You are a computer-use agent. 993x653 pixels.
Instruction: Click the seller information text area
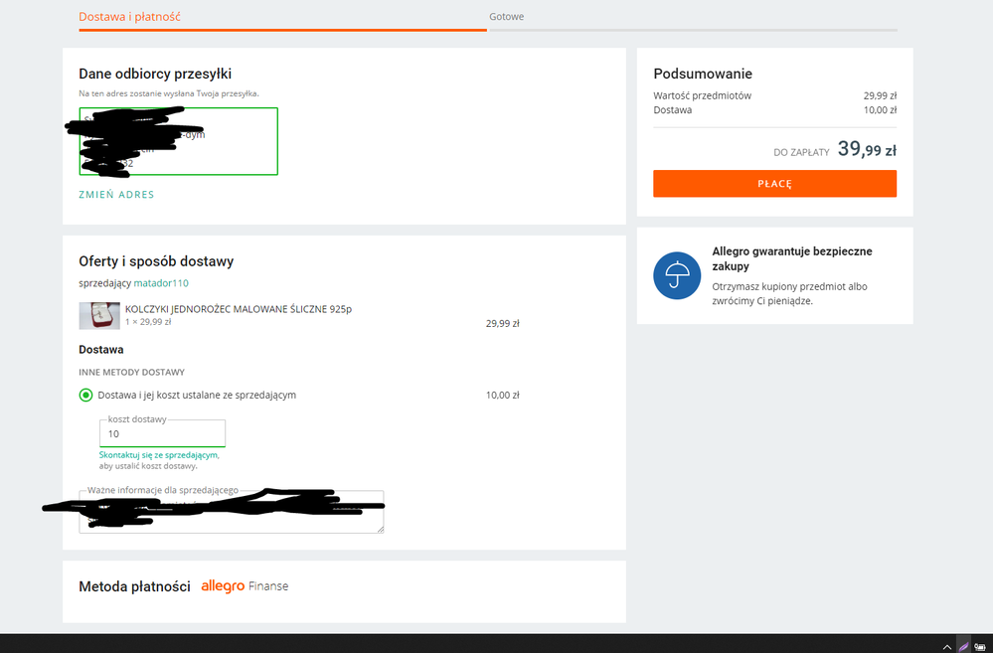pos(231,513)
